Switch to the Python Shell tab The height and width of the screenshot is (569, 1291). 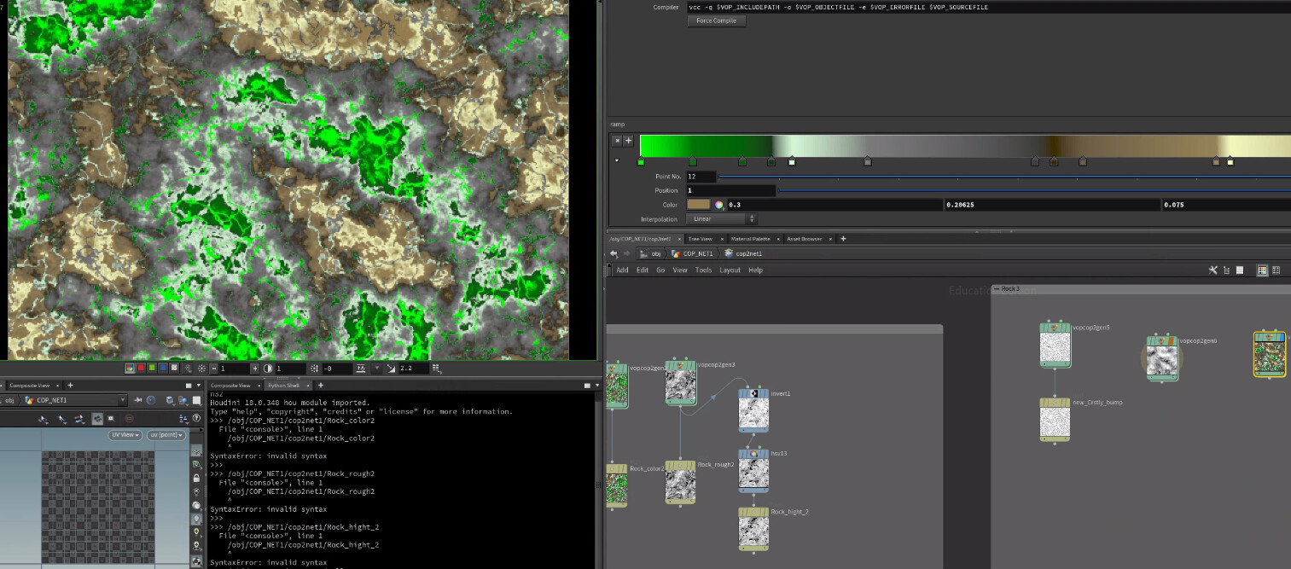coord(283,386)
